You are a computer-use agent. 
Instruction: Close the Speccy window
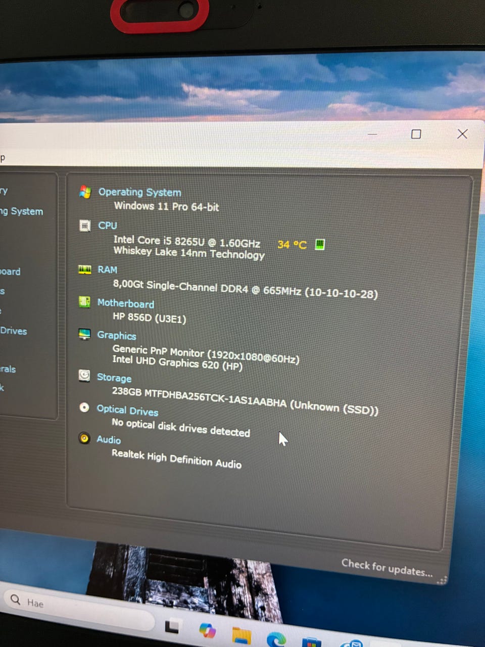coord(462,134)
